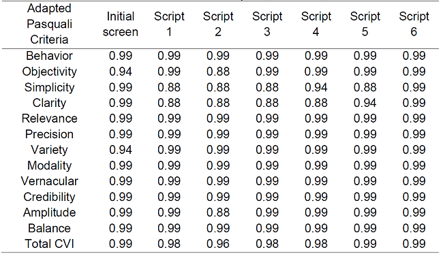Click the Simplicity value under Script 4
Viewport: 443px width, 254px height.
click(x=316, y=87)
